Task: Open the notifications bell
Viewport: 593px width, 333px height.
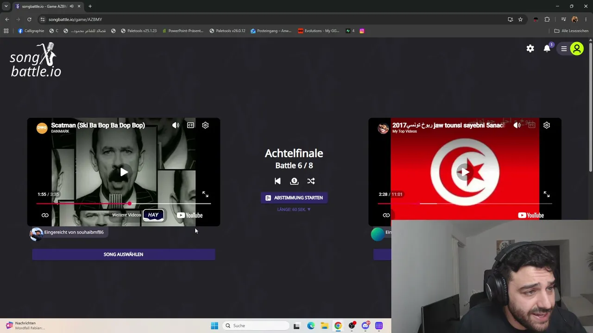Action: [x=547, y=49]
